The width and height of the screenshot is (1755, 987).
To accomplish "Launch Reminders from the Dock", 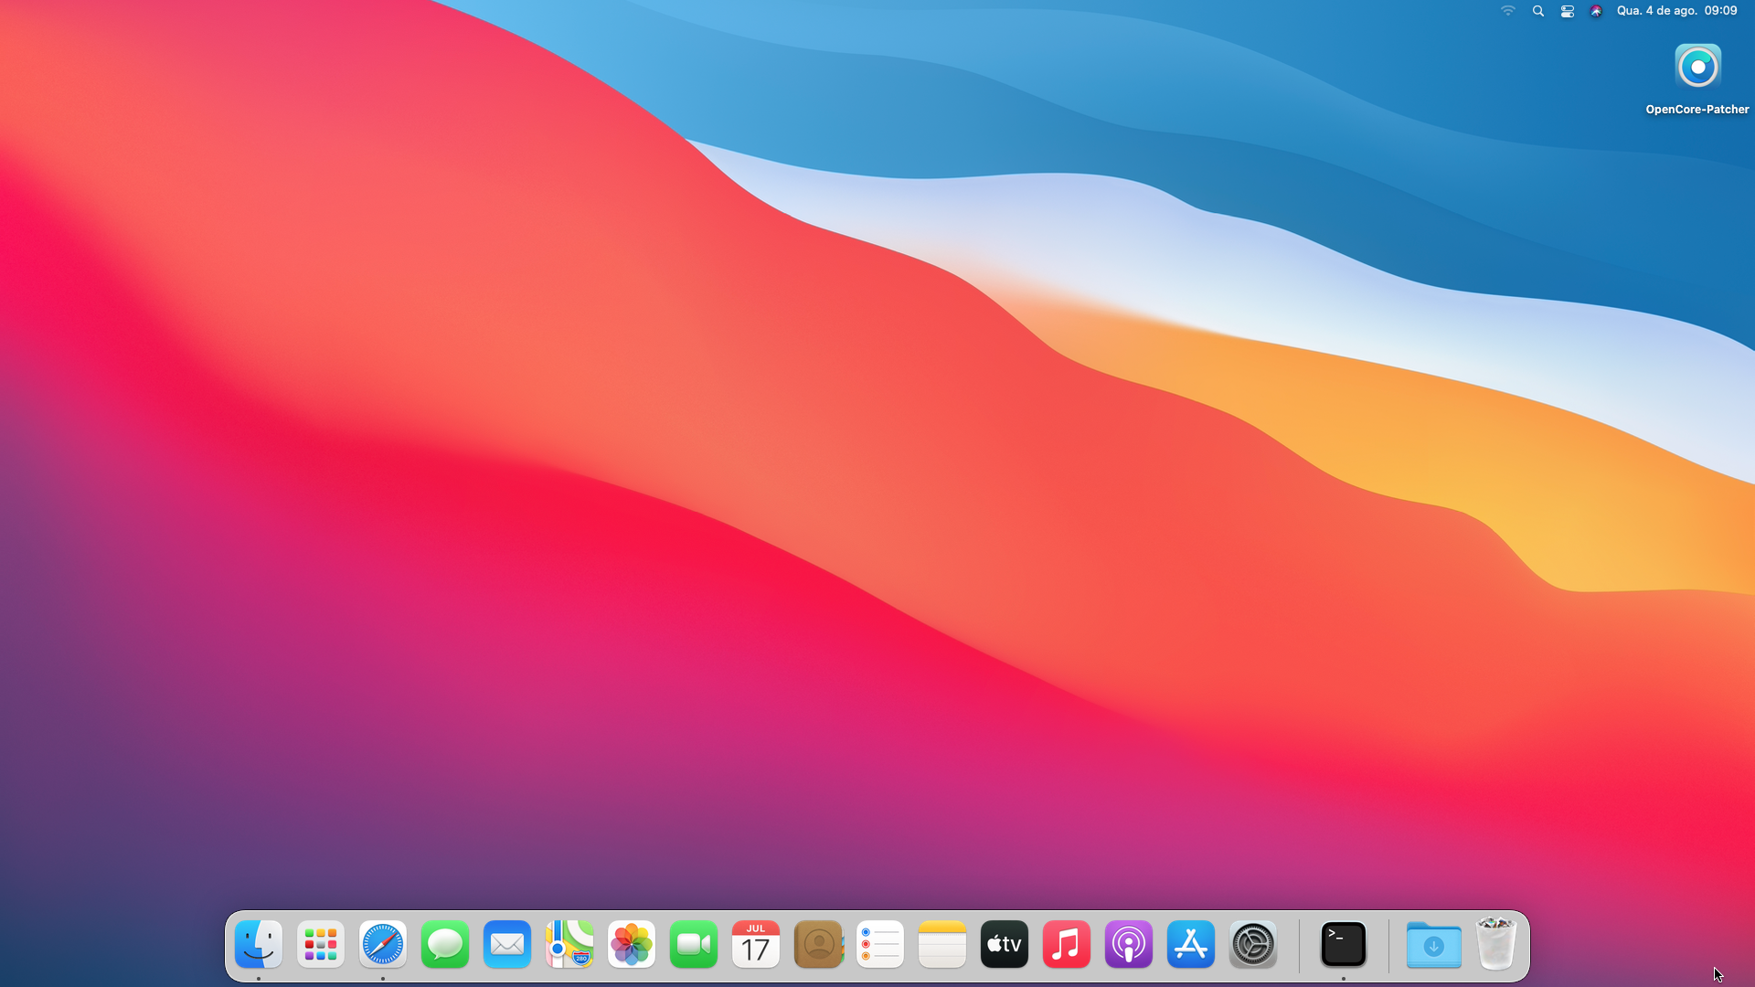I will [880, 944].
